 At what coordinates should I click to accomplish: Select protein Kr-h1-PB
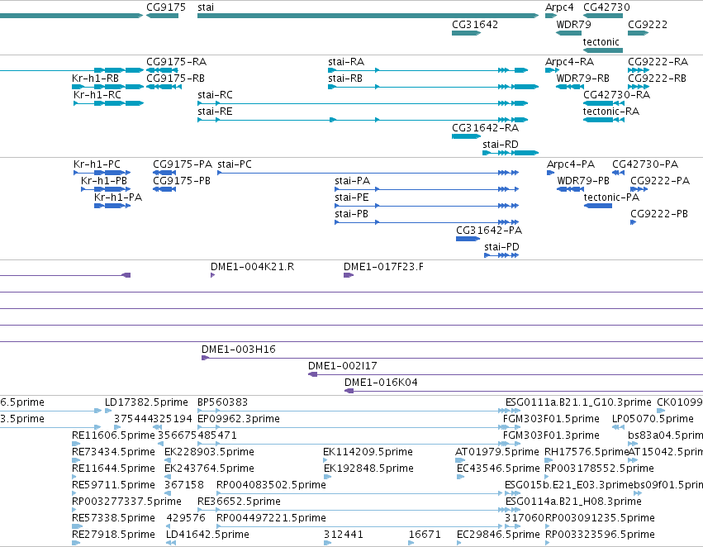106,189
